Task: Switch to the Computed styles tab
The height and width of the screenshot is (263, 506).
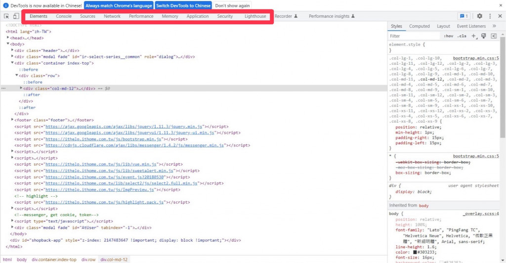Action: (419, 26)
